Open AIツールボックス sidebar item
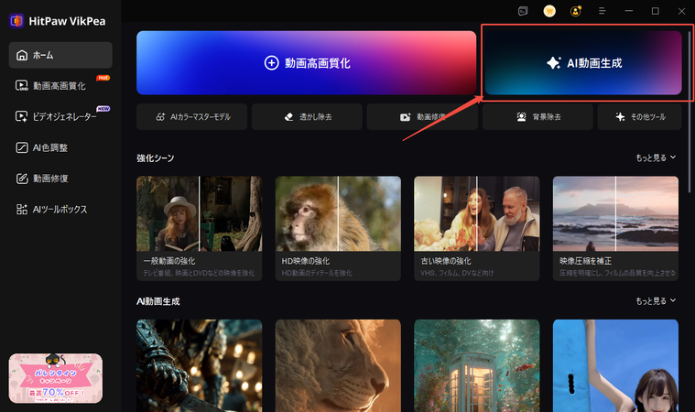This screenshot has height=412, width=695. point(60,209)
